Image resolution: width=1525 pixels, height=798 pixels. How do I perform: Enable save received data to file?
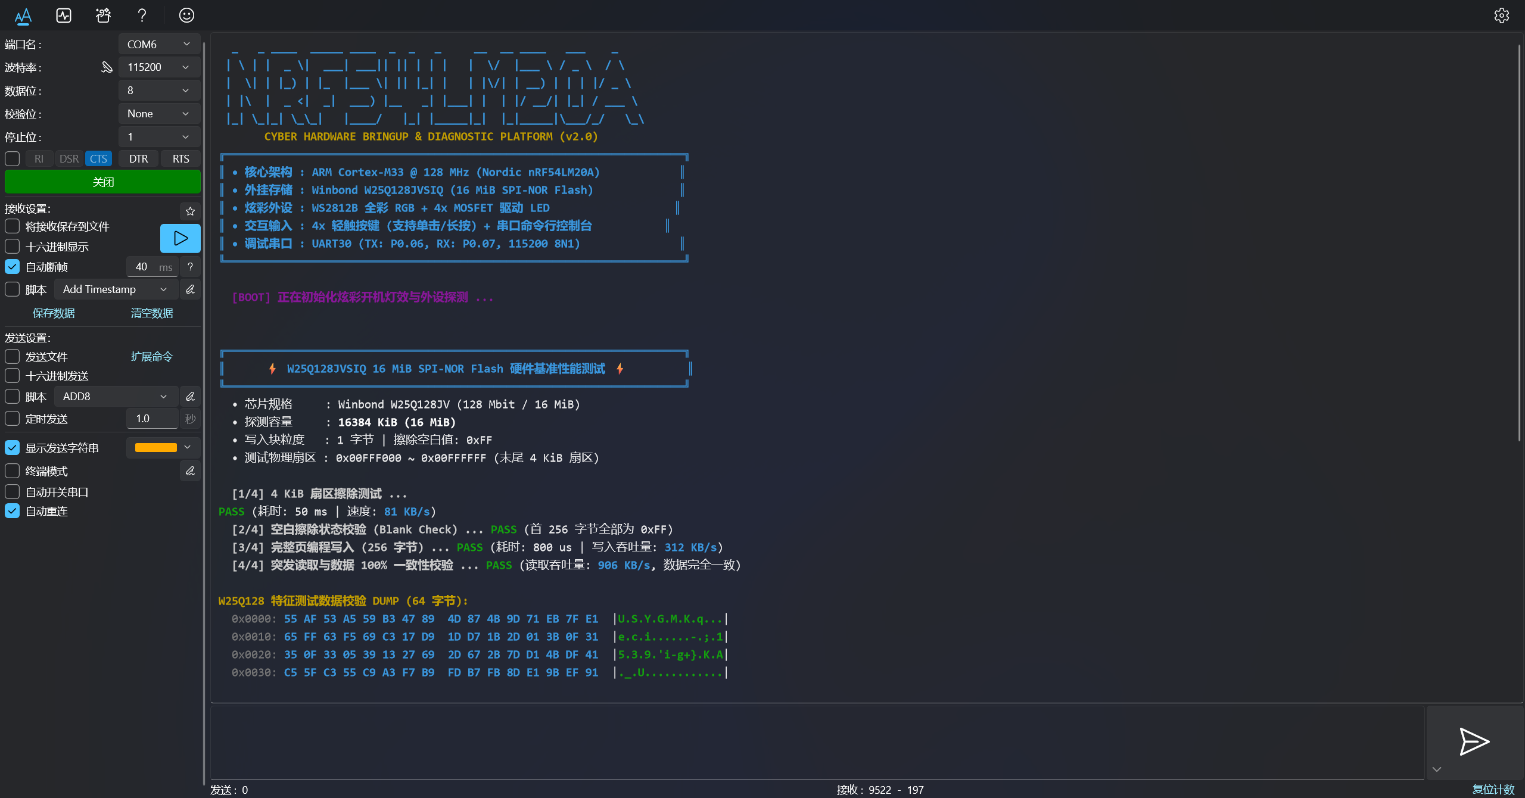point(13,226)
